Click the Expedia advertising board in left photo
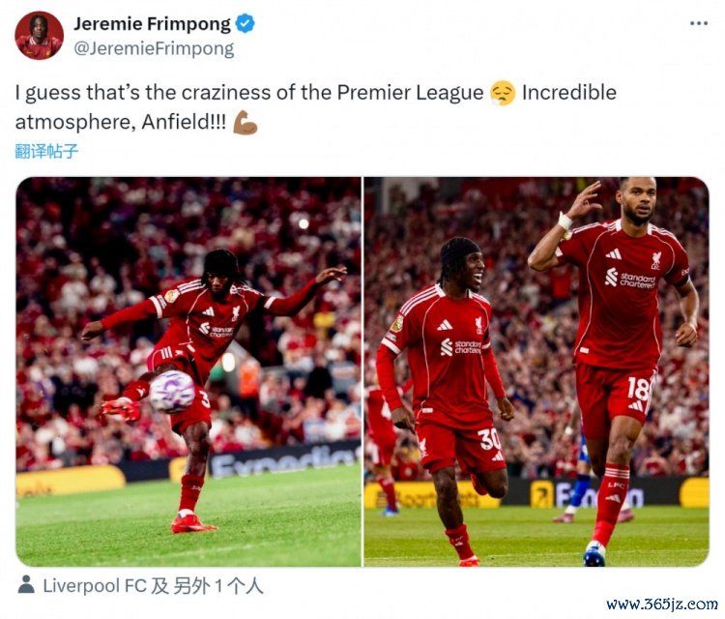The image size is (725, 619). click(284, 458)
